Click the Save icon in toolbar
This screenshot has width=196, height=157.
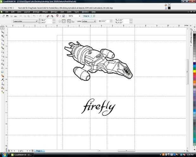point(11,16)
